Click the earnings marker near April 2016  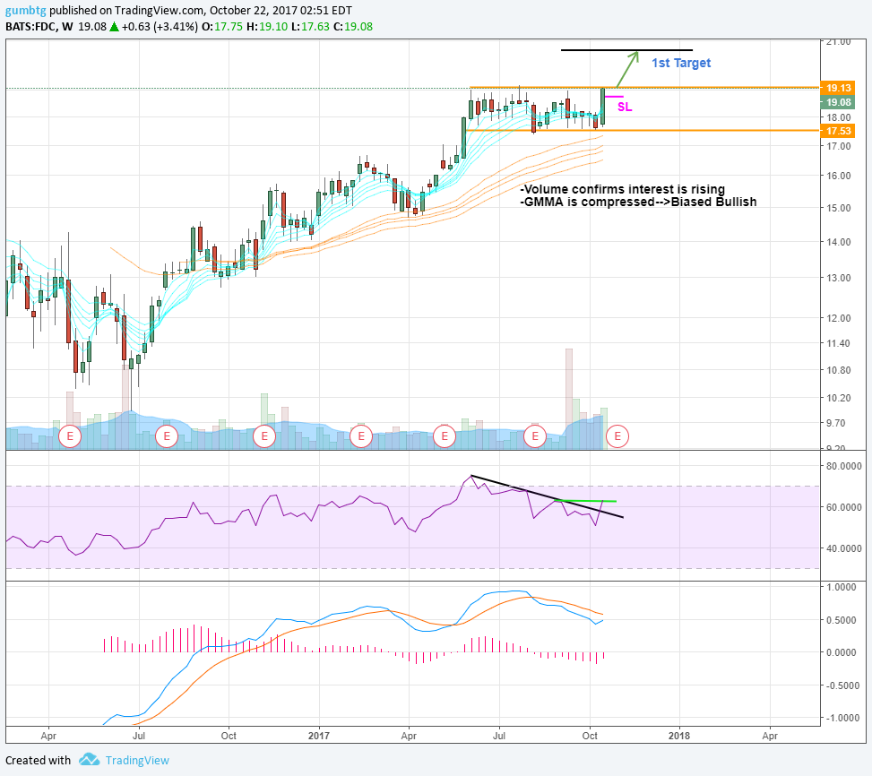coord(70,436)
